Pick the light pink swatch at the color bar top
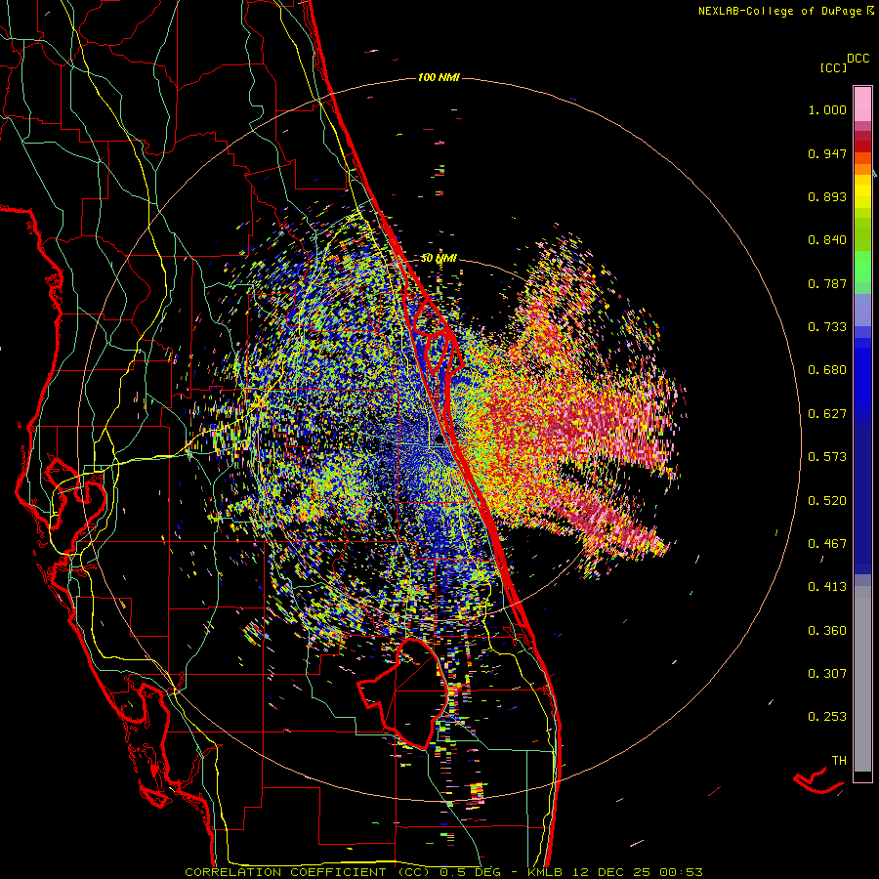 [862, 104]
